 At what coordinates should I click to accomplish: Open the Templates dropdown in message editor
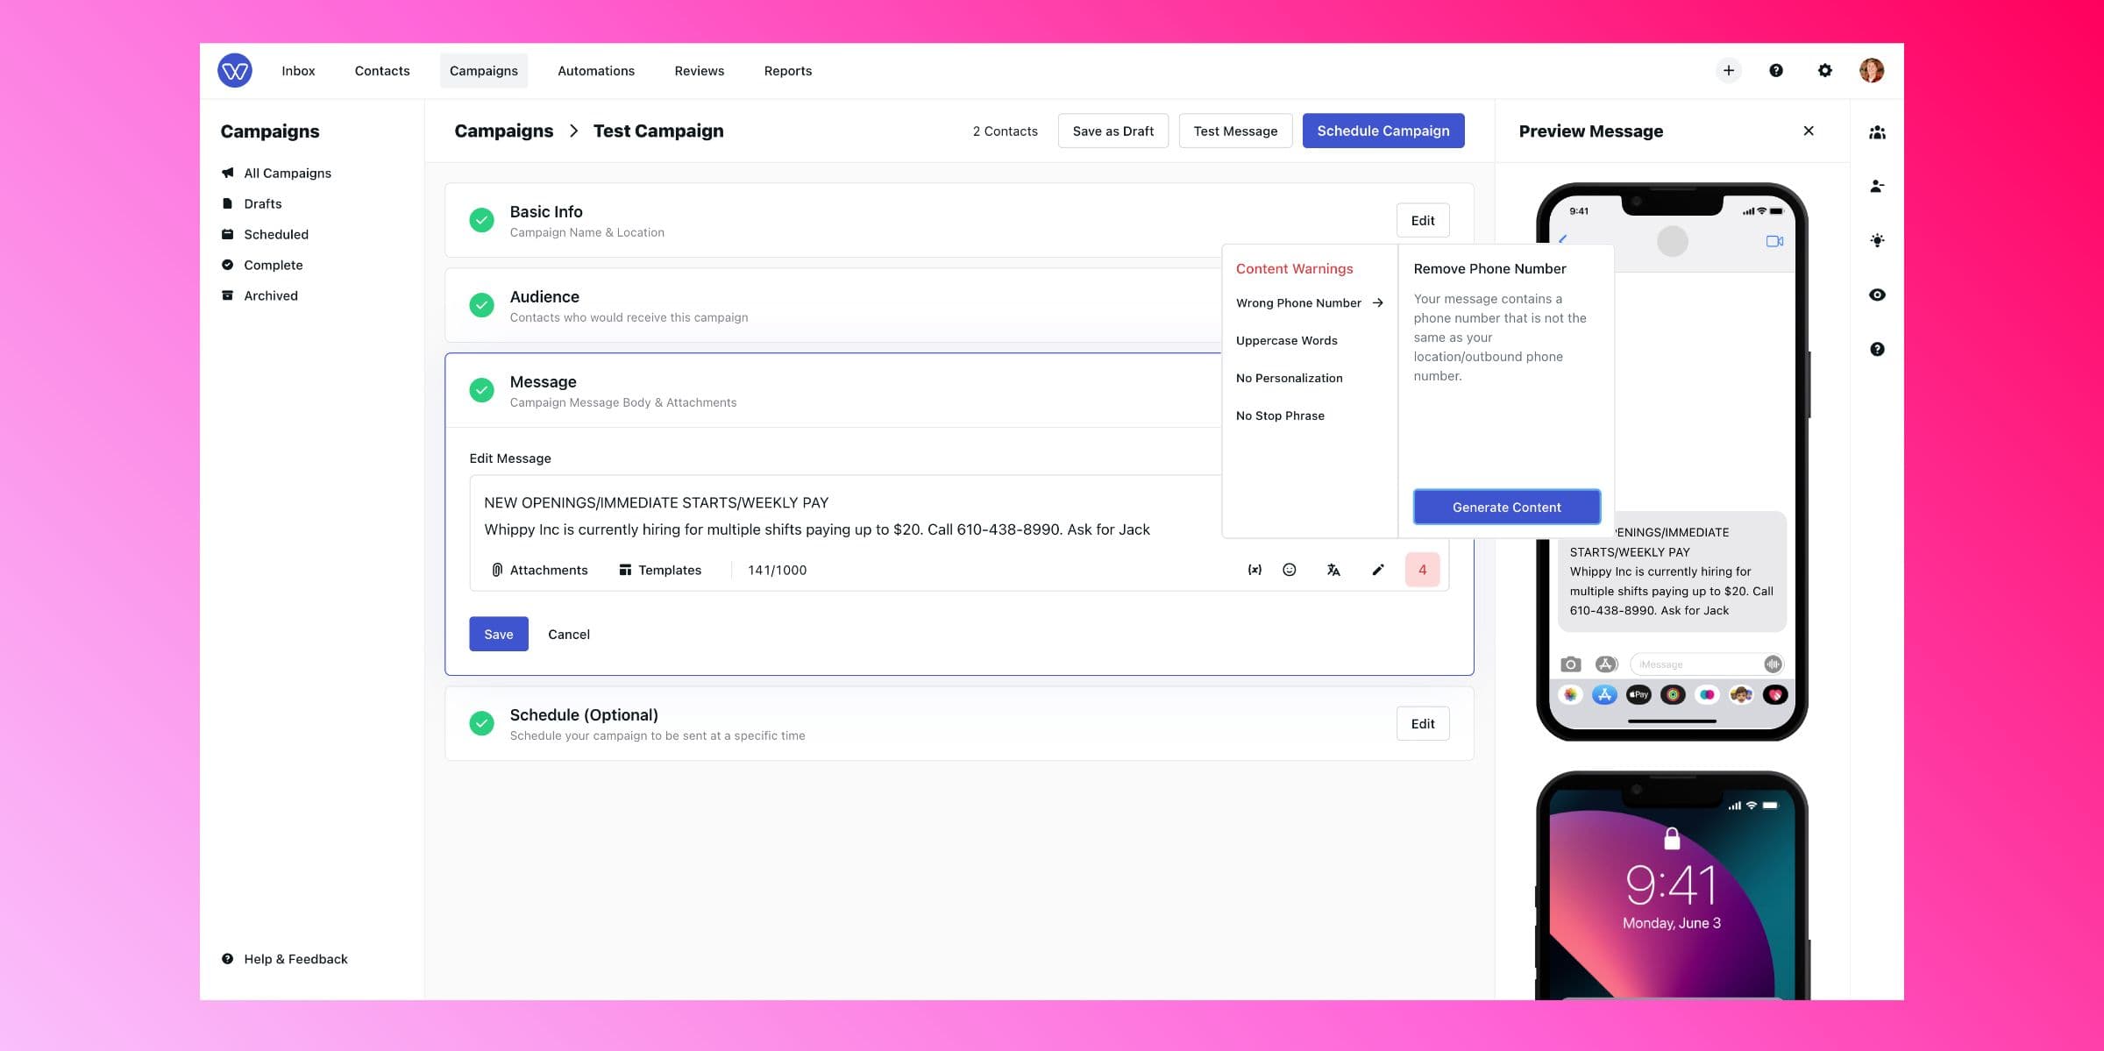click(660, 570)
